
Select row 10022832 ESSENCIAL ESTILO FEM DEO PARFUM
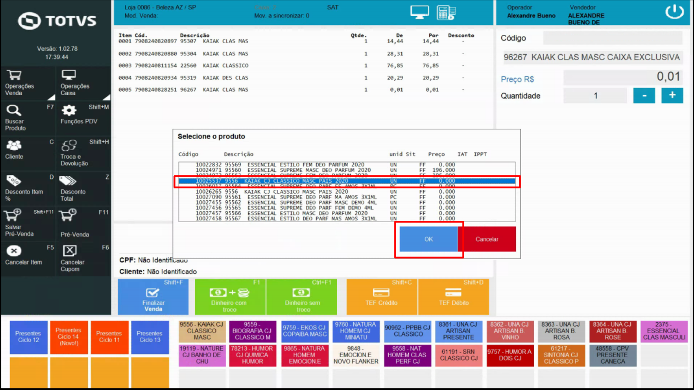tap(347, 164)
